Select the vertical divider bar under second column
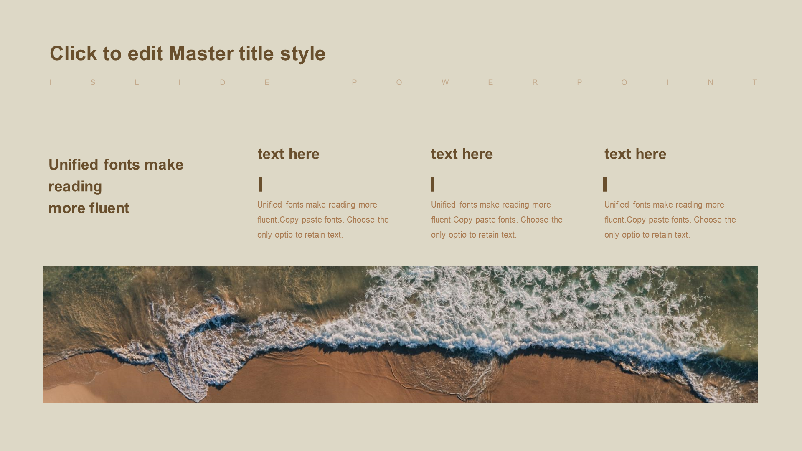This screenshot has height=451, width=802. pos(433,183)
